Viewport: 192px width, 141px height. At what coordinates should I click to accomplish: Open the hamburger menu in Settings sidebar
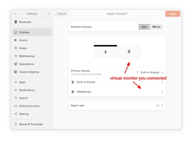click(x=49, y=14)
